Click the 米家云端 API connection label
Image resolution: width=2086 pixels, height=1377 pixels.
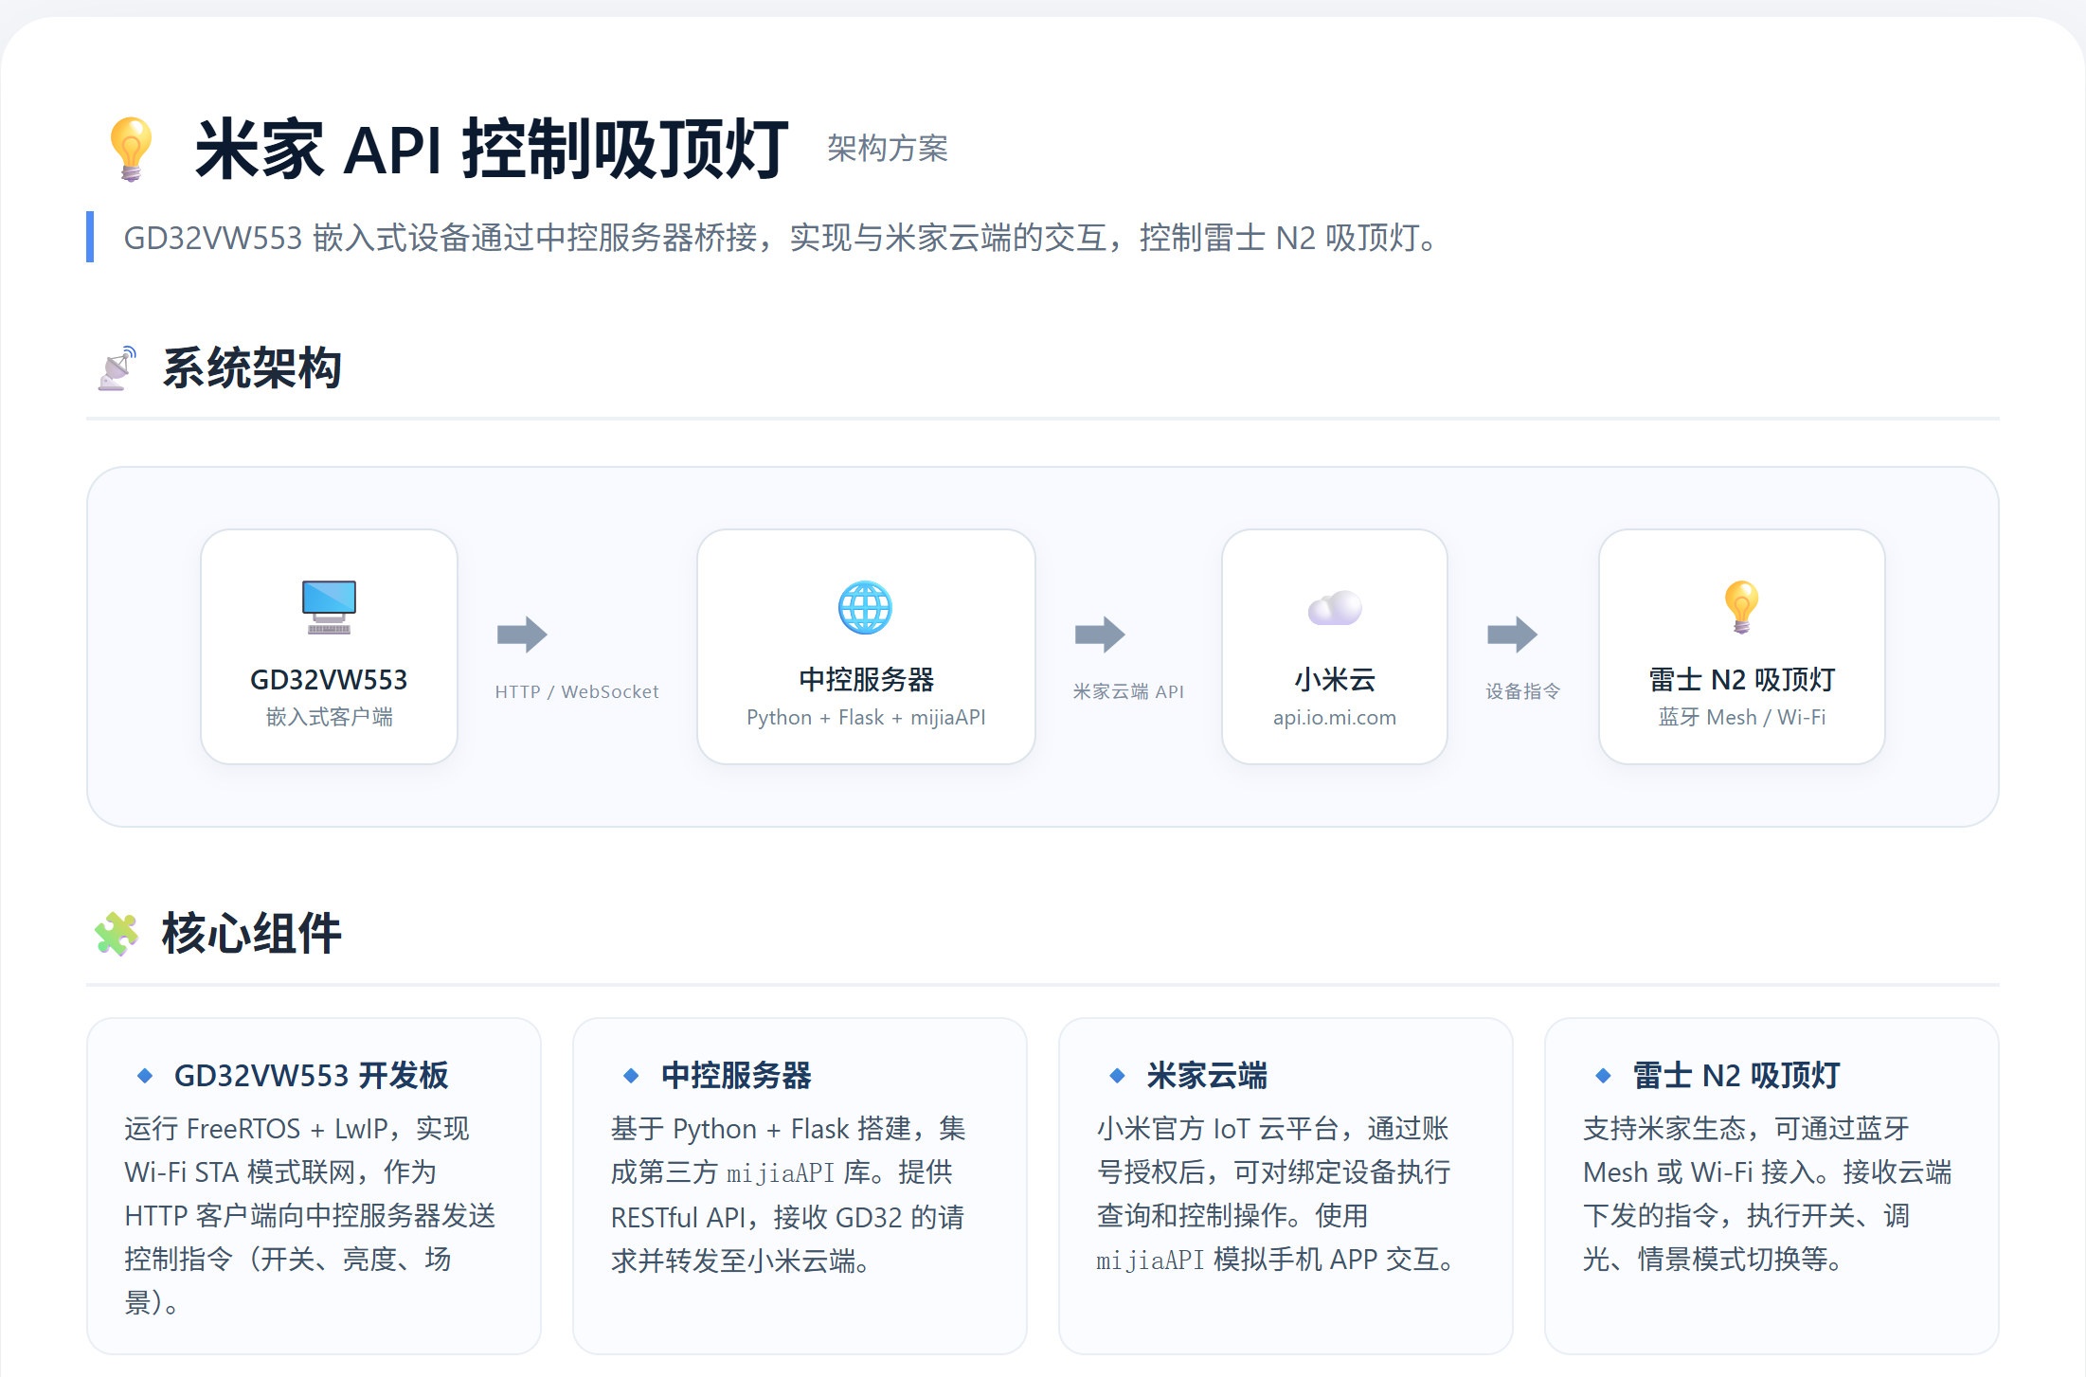(1128, 691)
